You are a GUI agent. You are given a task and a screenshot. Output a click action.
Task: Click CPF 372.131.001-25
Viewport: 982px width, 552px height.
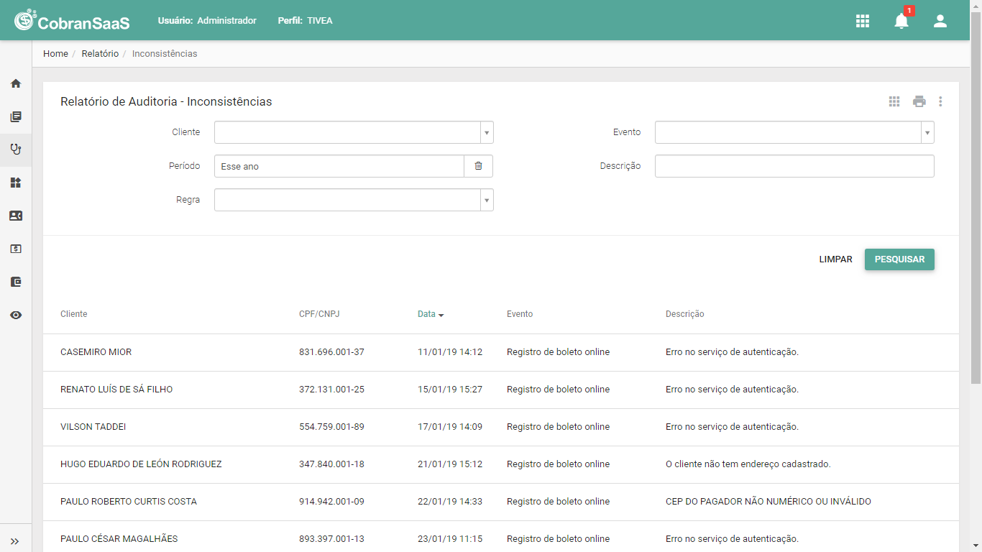click(331, 390)
